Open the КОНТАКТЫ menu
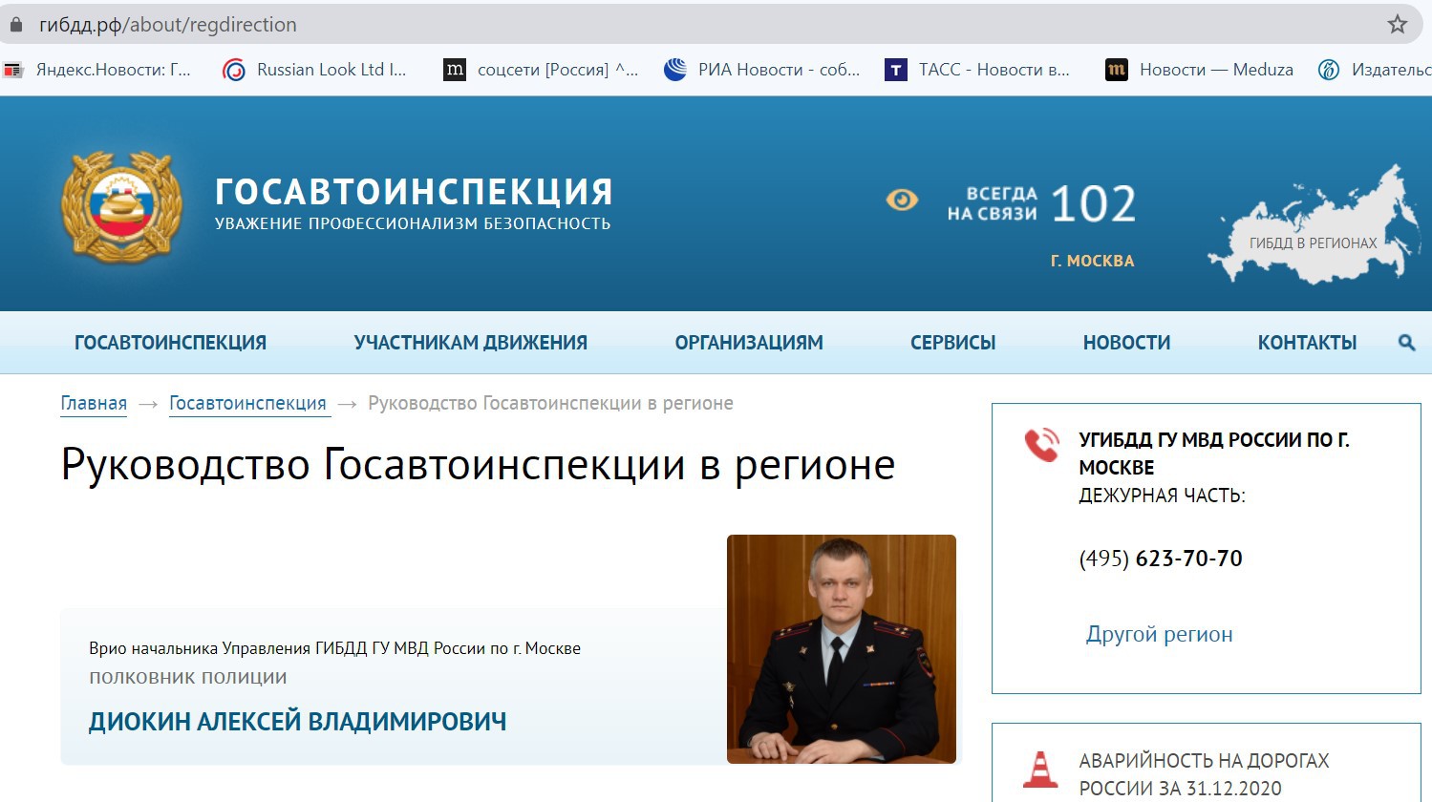Image resolution: width=1432 pixels, height=802 pixels. point(1307,343)
